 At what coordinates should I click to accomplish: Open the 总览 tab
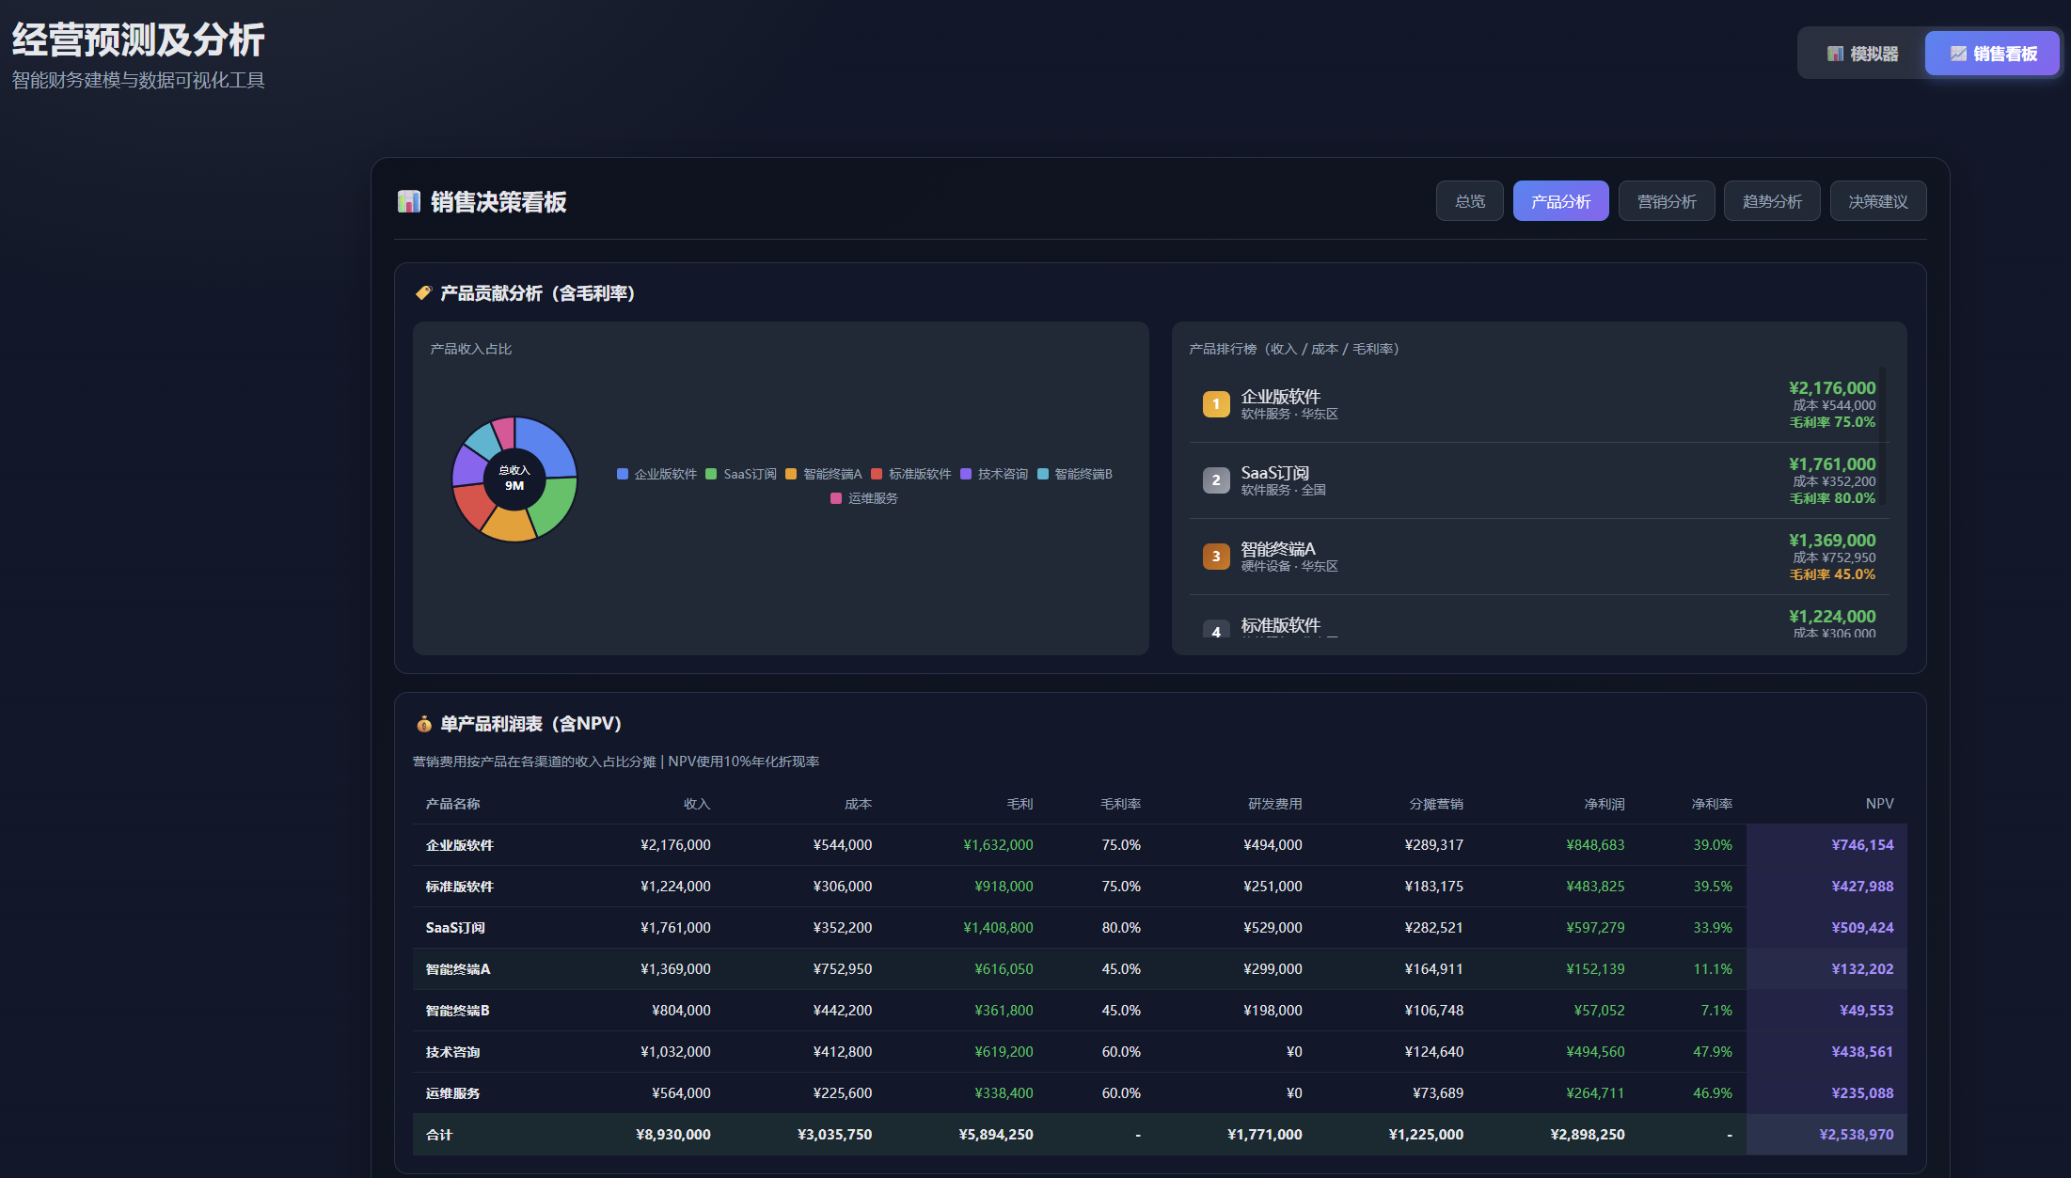(x=1469, y=201)
